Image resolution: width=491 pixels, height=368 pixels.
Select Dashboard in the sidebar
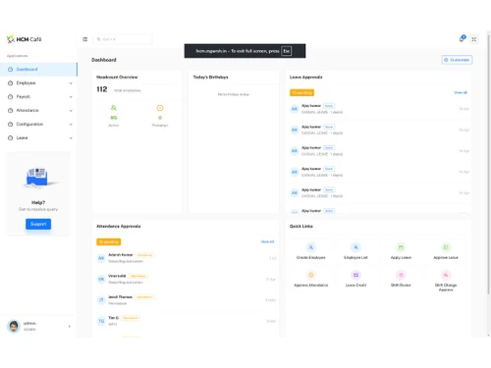coord(38,70)
